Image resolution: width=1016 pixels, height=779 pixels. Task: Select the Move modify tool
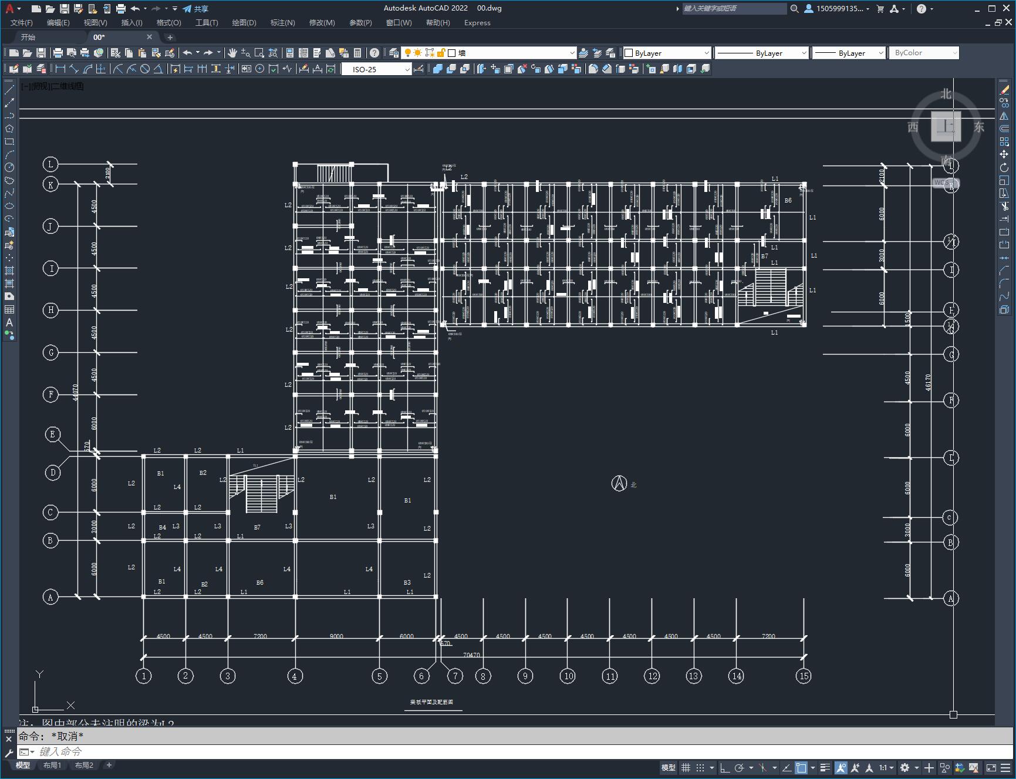click(x=1004, y=154)
